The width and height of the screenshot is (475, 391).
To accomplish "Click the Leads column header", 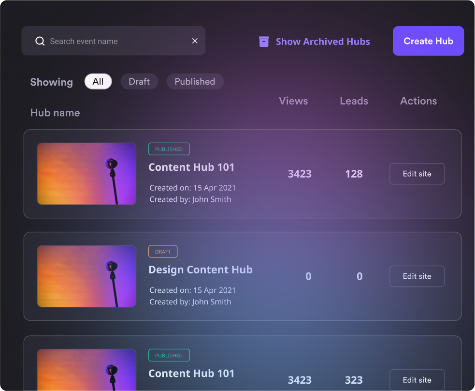I will pos(354,101).
